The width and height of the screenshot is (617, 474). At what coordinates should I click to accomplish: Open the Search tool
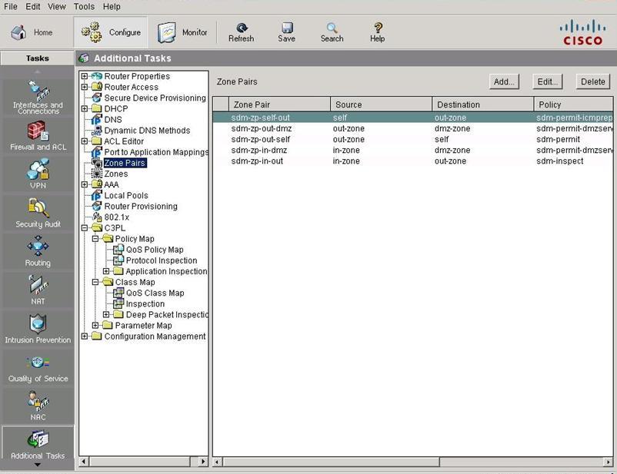(332, 32)
